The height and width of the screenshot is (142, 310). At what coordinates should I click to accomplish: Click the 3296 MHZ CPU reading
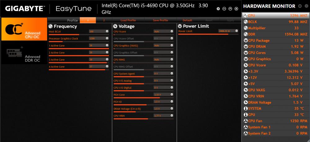pyautogui.click(x=299, y=15)
